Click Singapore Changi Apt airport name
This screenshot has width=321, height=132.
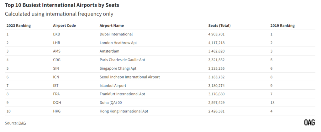(x=118, y=68)
